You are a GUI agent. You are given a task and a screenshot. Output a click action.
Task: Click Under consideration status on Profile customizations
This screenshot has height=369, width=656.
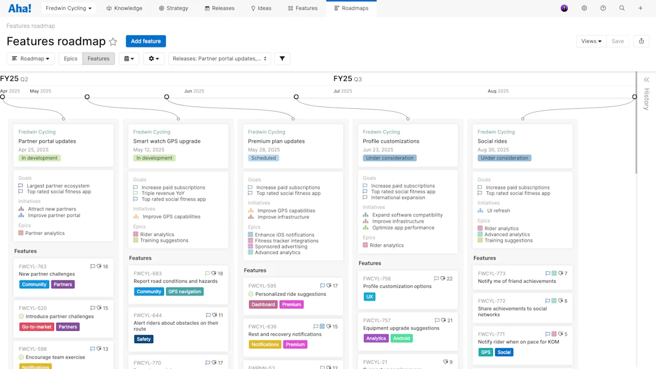pyautogui.click(x=390, y=158)
